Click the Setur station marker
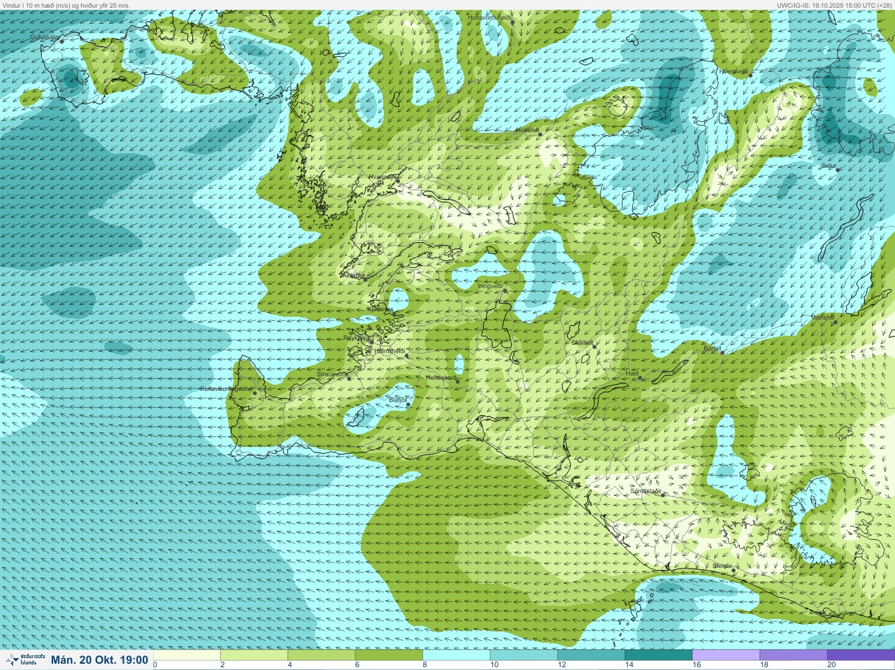Image resolution: width=895 pixels, height=670 pixels. (x=838, y=169)
